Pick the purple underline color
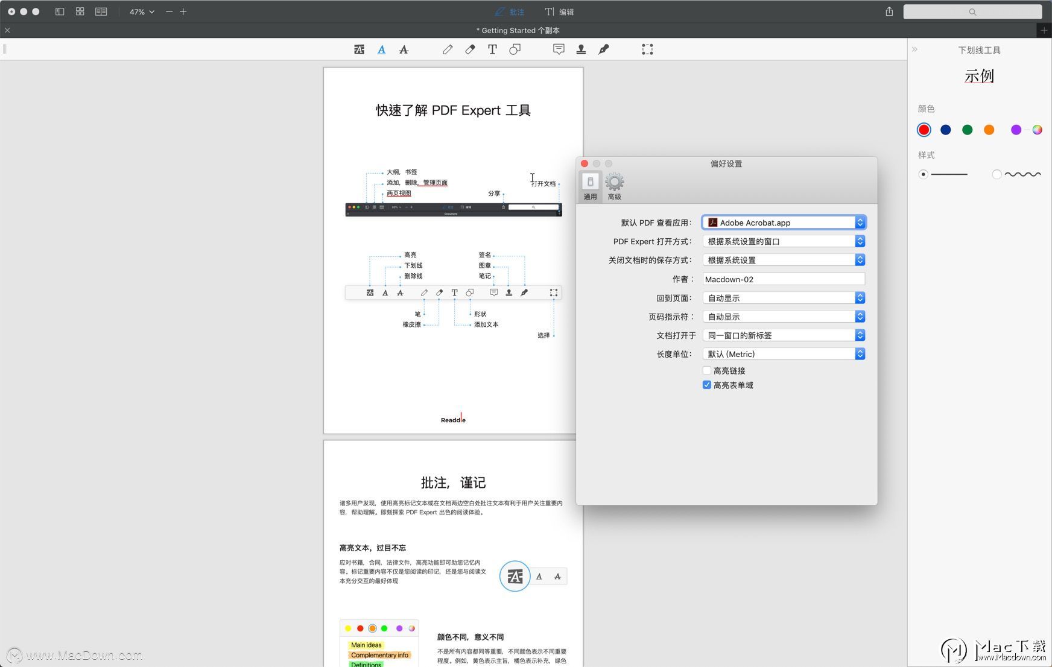1052x667 pixels. pyautogui.click(x=1016, y=130)
